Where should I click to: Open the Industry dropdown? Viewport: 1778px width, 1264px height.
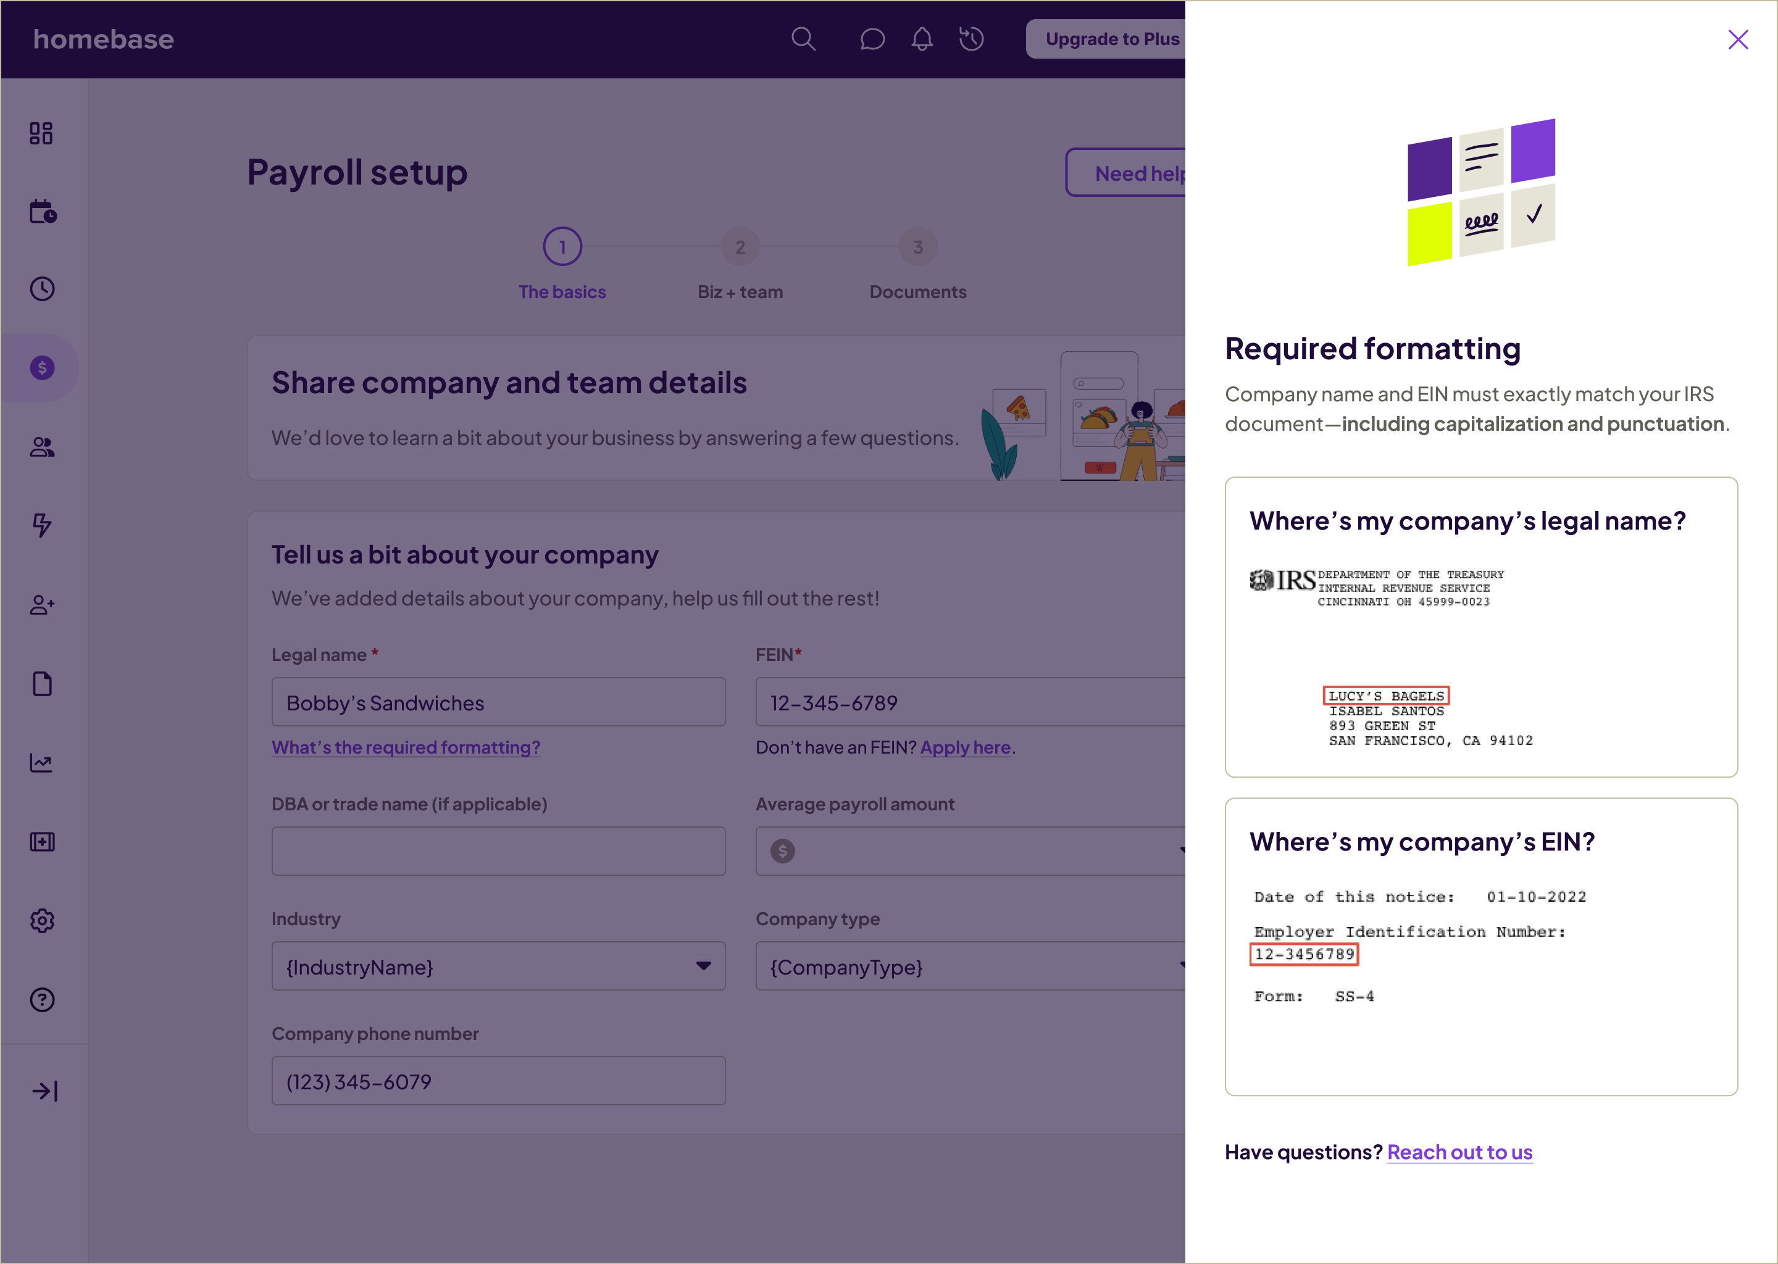coord(498,967)
